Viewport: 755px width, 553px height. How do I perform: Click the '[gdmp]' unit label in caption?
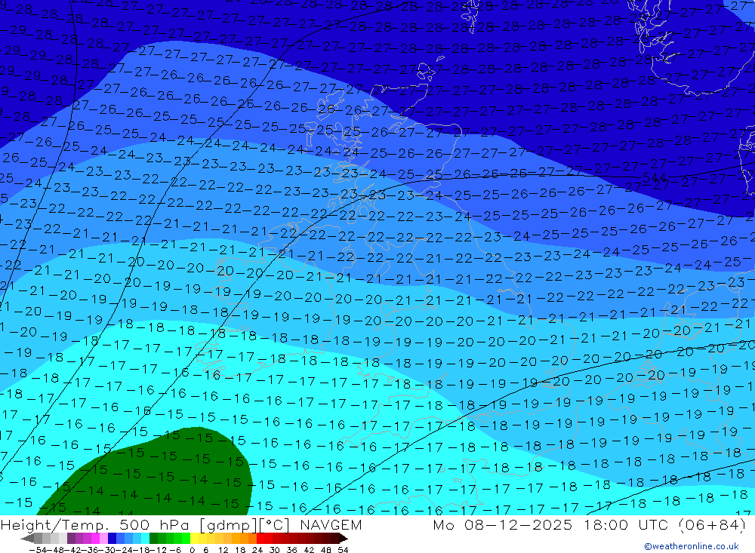coord(229,525)
